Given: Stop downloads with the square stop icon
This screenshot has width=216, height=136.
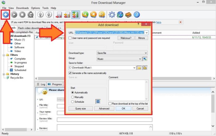Looking at the screenshot, I should pos(22,14).
